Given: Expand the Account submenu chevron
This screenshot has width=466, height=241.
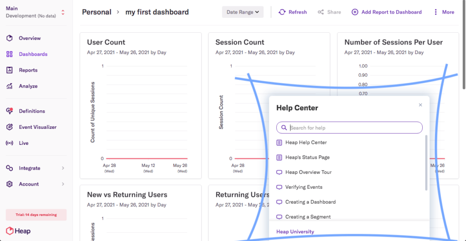Looking at the screenshot, I should point(63,184).
